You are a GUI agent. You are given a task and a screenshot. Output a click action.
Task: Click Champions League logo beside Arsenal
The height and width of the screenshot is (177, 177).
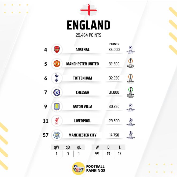131,49
